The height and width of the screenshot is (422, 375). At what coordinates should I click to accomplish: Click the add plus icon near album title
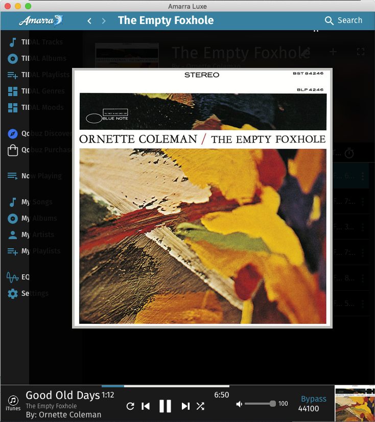(x=333, y=52)
